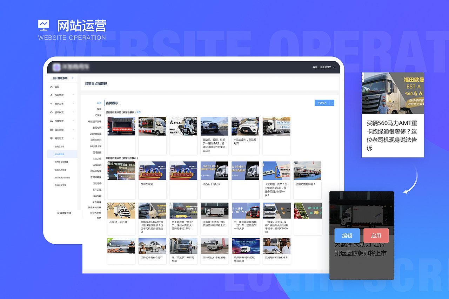The width and height of the screenshot is (449, 299).
Task: Select the 首页 channel tab
Action: pyautogui.click(x=99, y=103)
